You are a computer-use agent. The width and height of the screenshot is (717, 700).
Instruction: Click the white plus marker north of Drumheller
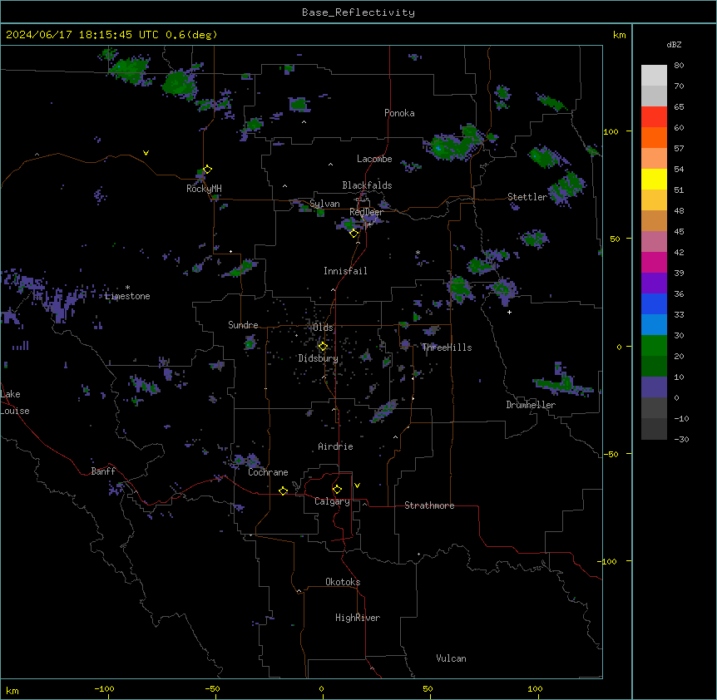[509, 312]
